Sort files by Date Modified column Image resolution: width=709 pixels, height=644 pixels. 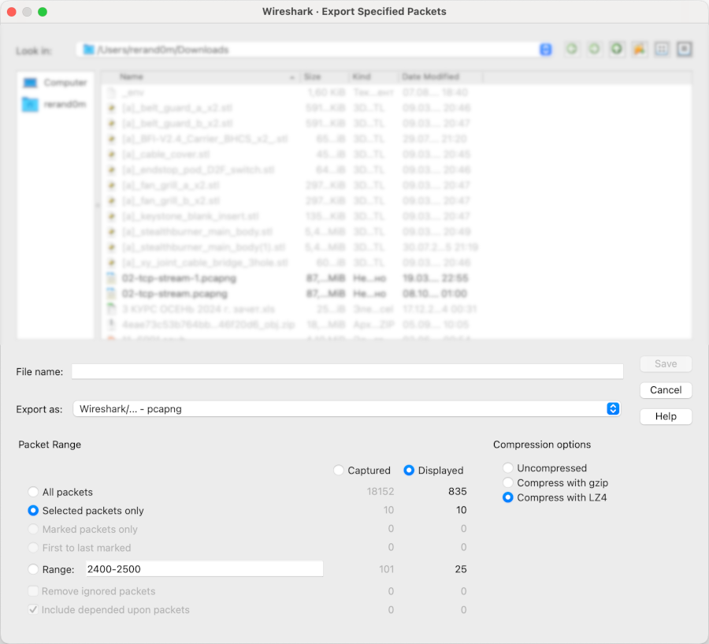point(440,77)
